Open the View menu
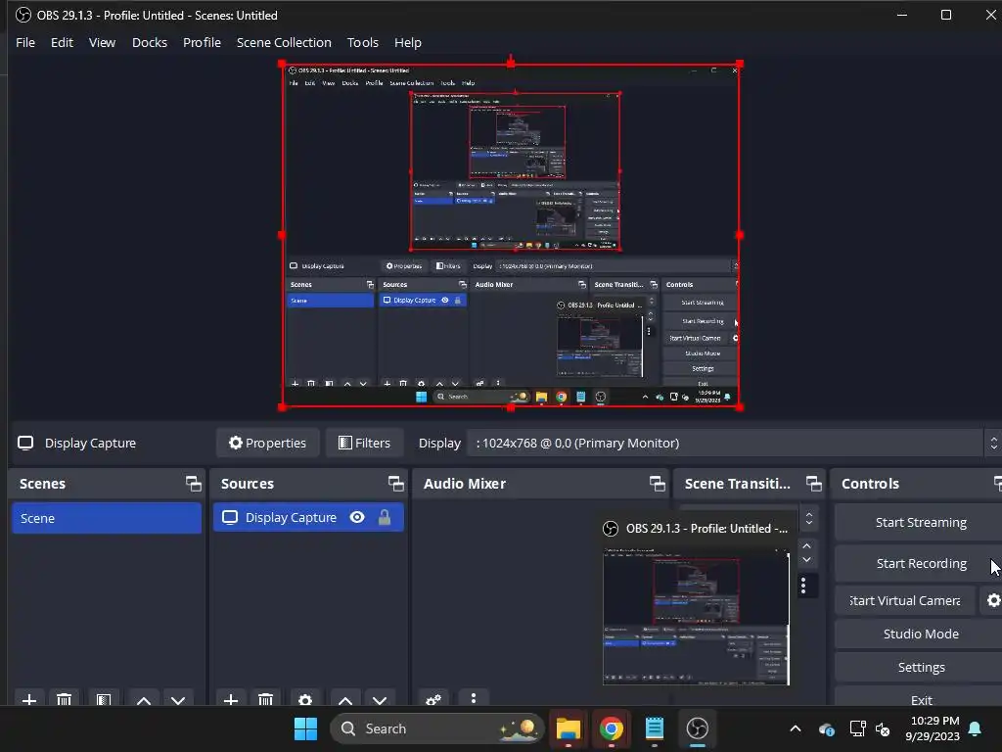Image resolution: width=1002 pixels, height=752 pixels. coord(102,42)
